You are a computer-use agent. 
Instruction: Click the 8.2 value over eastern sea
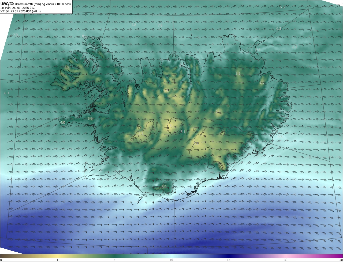pos(295,47)
